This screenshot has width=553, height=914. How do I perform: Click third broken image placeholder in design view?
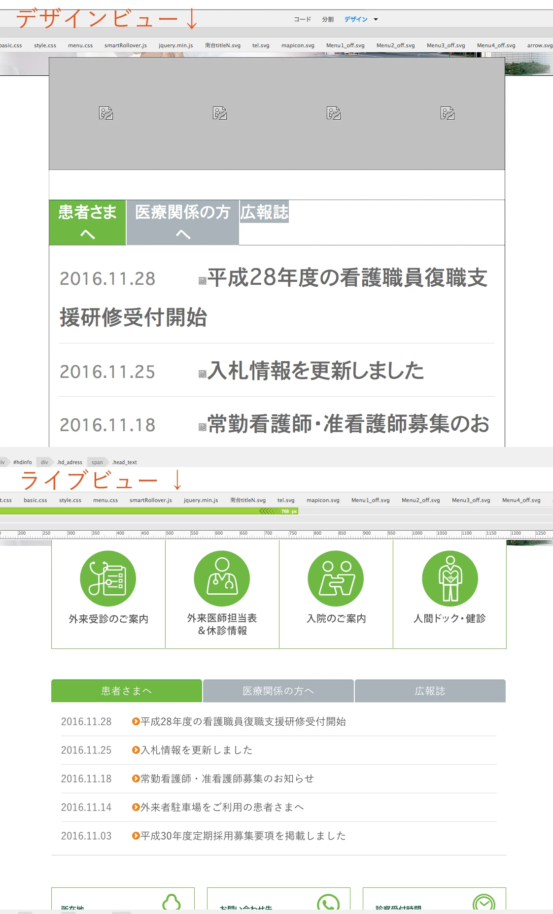pos(334,113)
